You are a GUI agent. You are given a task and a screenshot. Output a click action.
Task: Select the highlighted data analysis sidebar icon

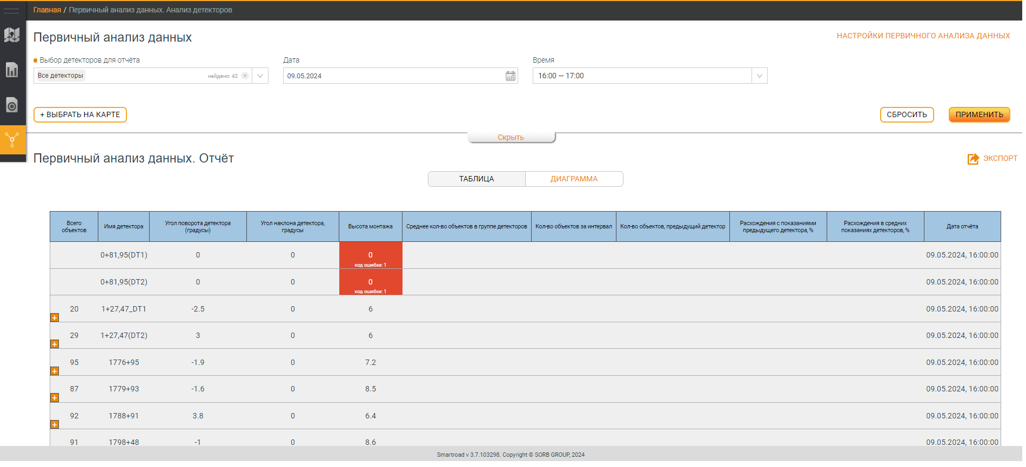[12, 140]
